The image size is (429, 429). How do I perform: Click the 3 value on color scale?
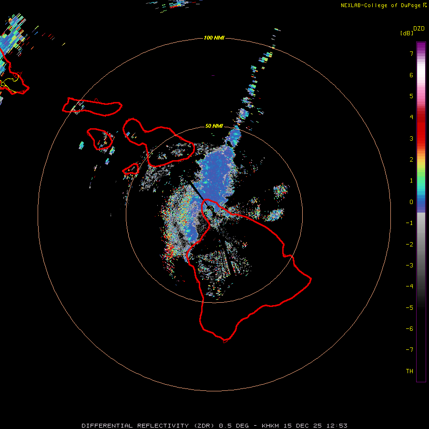411,138
